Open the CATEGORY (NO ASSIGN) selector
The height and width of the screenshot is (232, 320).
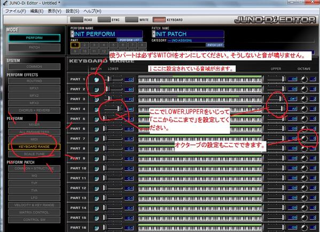point(196,41)
